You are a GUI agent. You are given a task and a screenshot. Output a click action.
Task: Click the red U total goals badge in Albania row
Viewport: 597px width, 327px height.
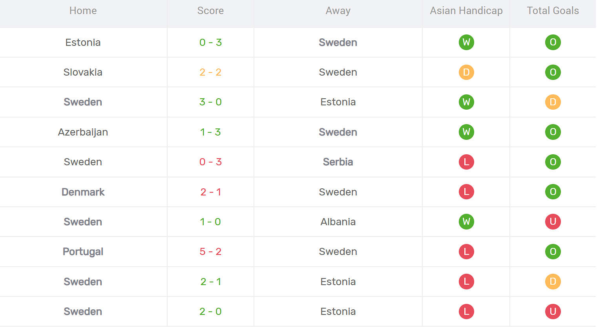(553, 222)
